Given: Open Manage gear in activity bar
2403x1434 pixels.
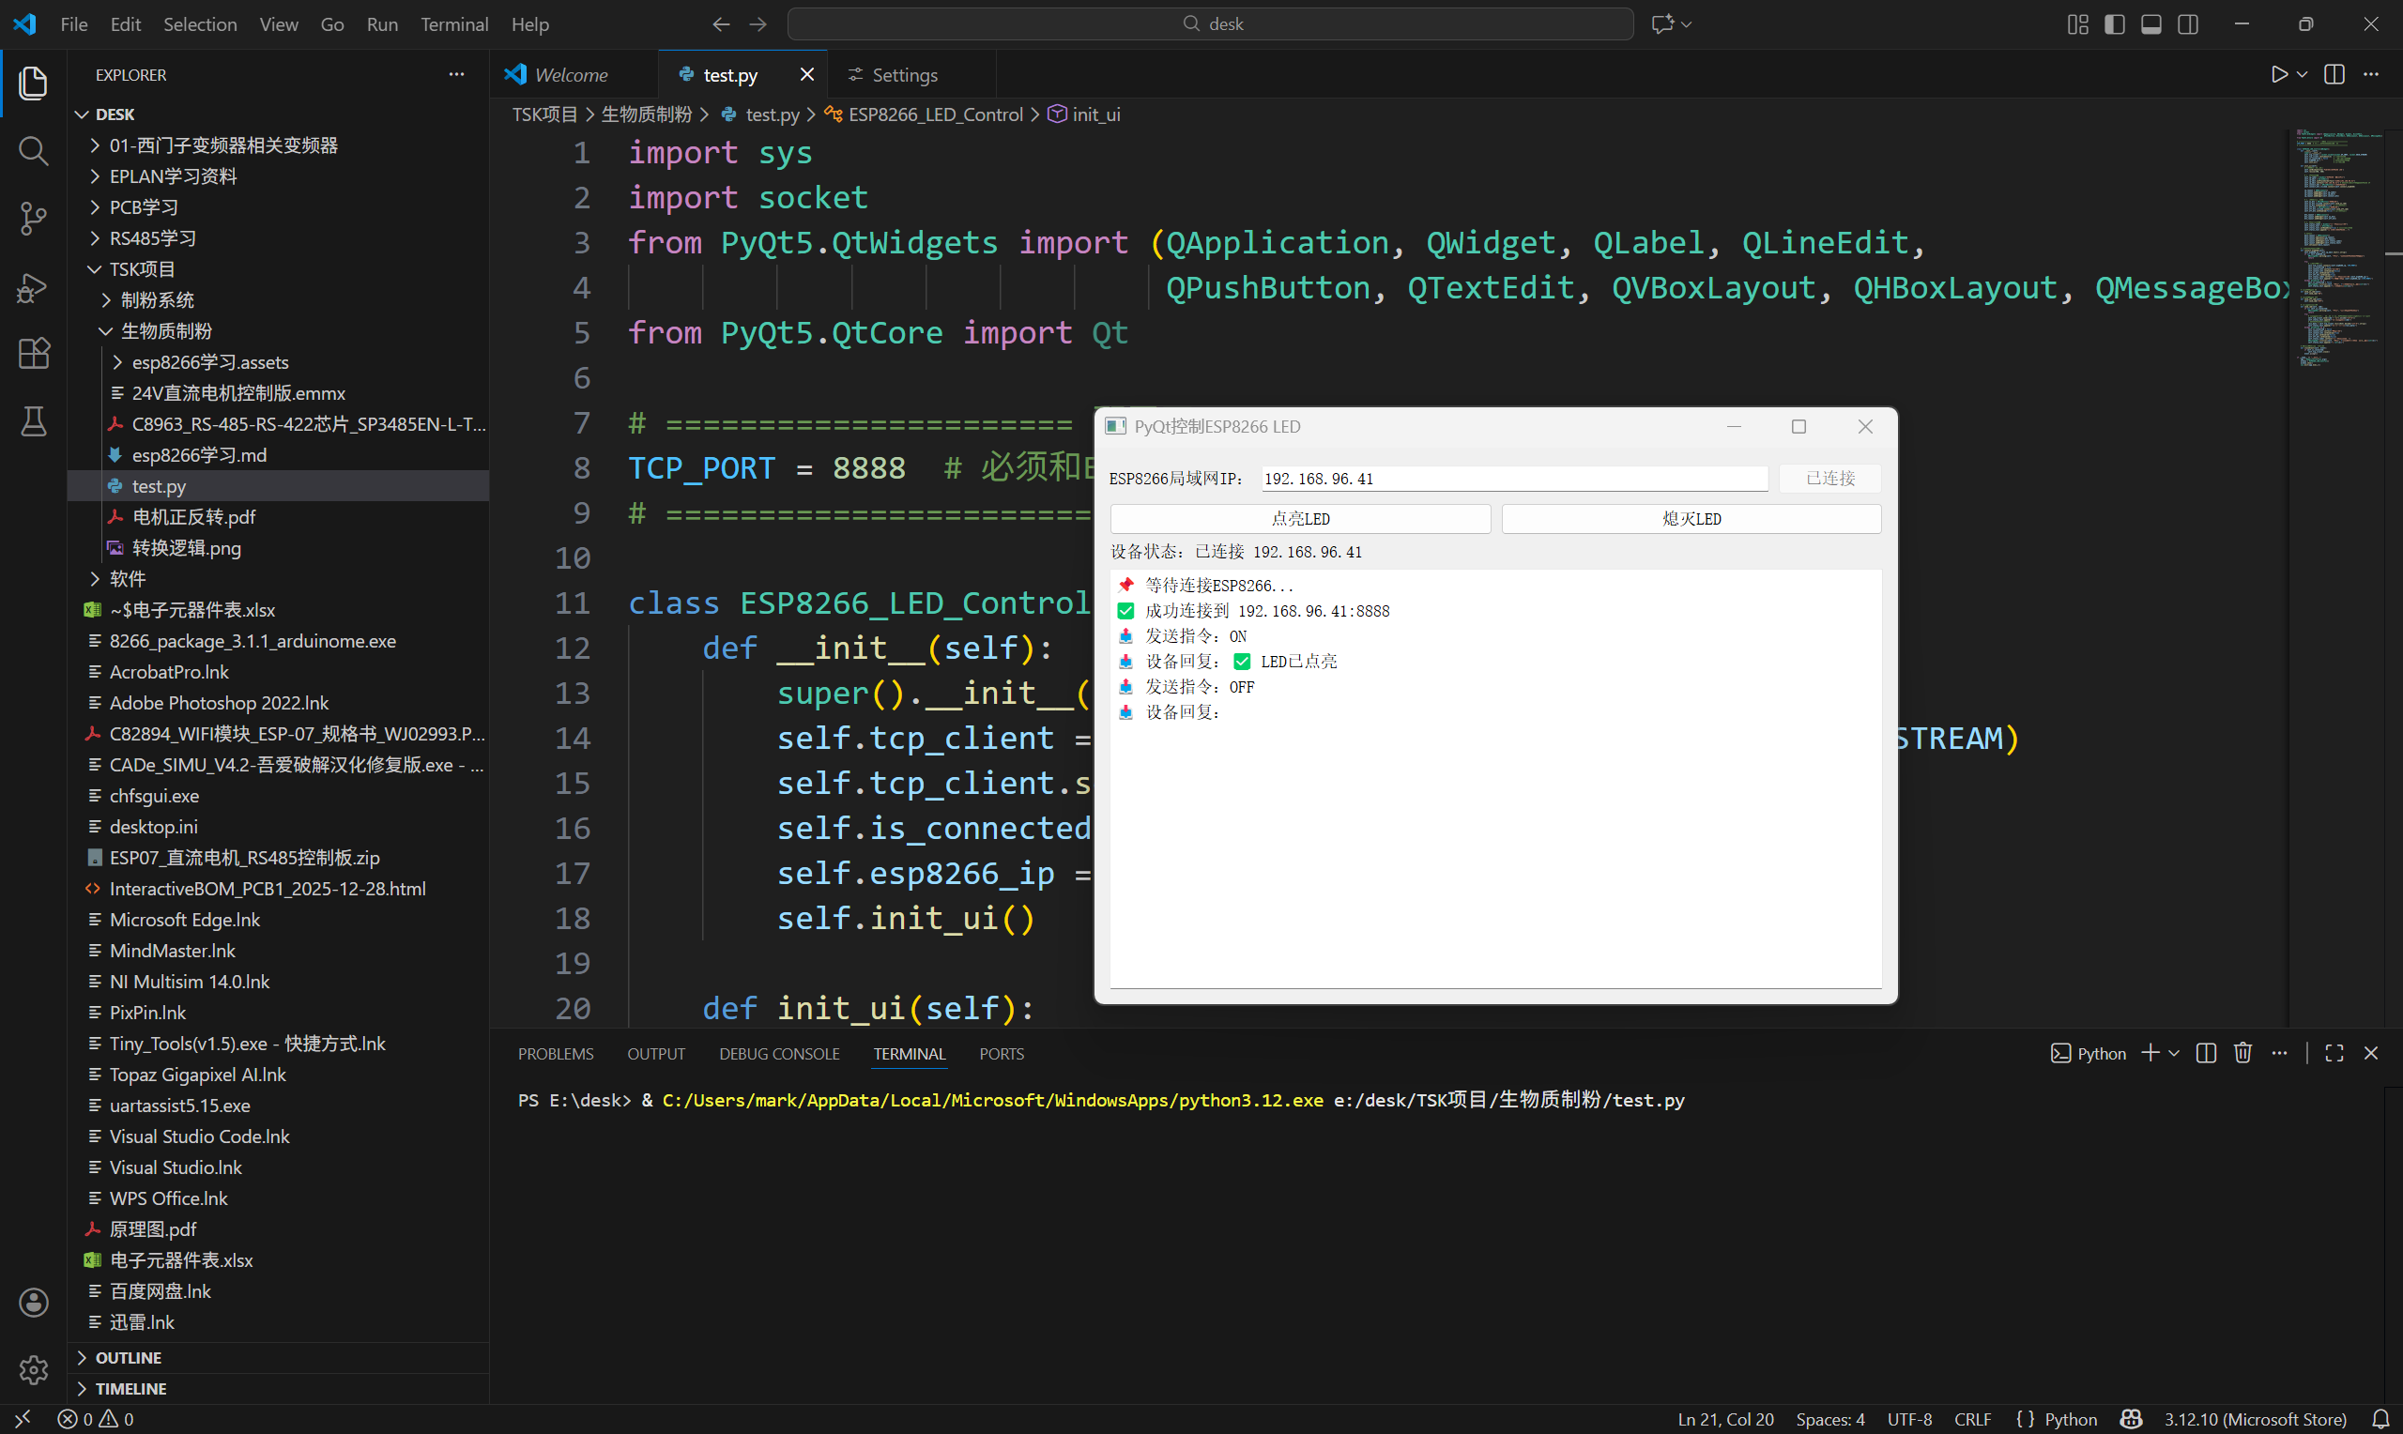Looking at the screenshot, I should 33,1368.
